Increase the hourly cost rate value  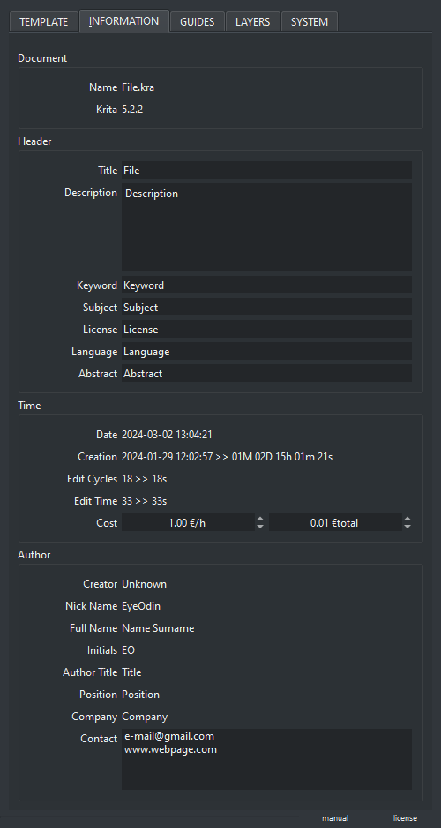coord(260,519)
